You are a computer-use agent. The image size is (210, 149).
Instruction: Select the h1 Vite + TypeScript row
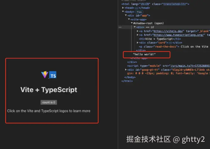point(160,39)
